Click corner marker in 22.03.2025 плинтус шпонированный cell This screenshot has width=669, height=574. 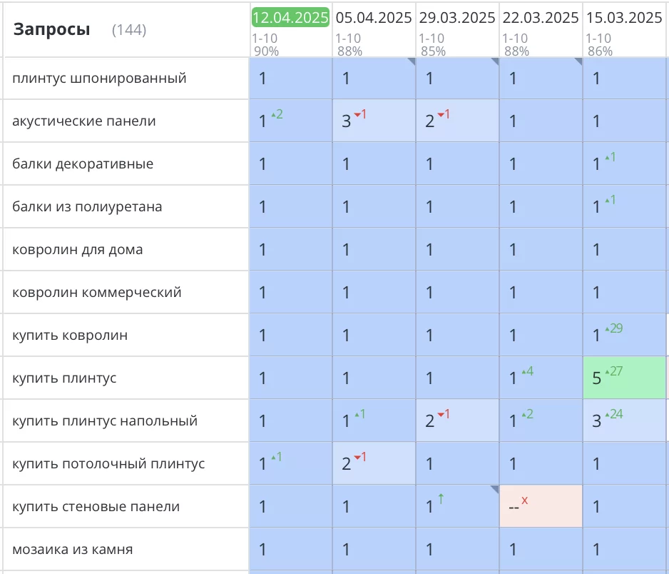[578, 62]
